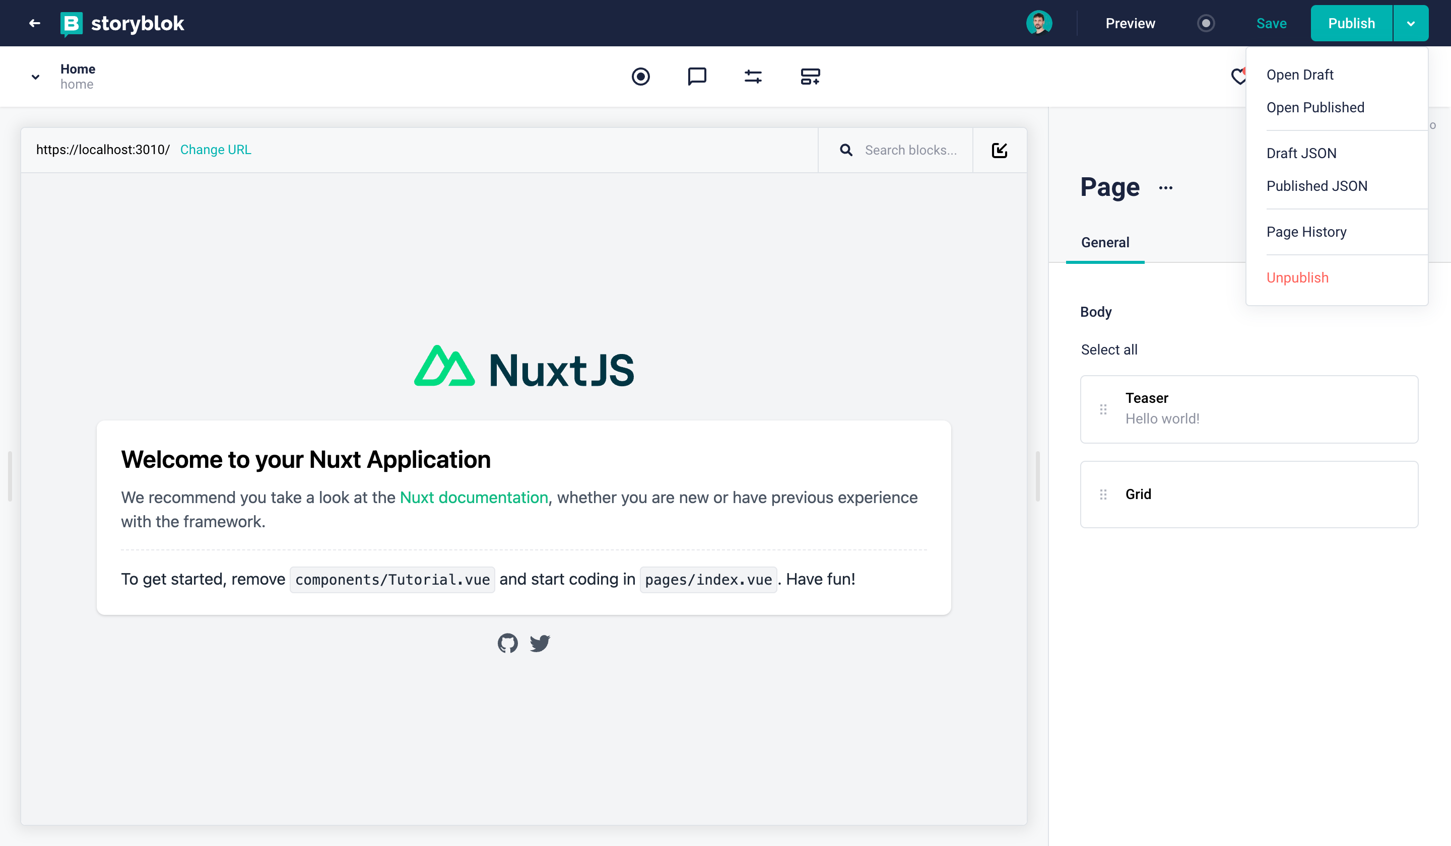Select the visual editor target icon
1451x846 pixels.
(640, 77)
